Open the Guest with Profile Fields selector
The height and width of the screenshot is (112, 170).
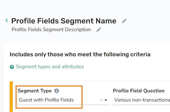pos(63,100)
